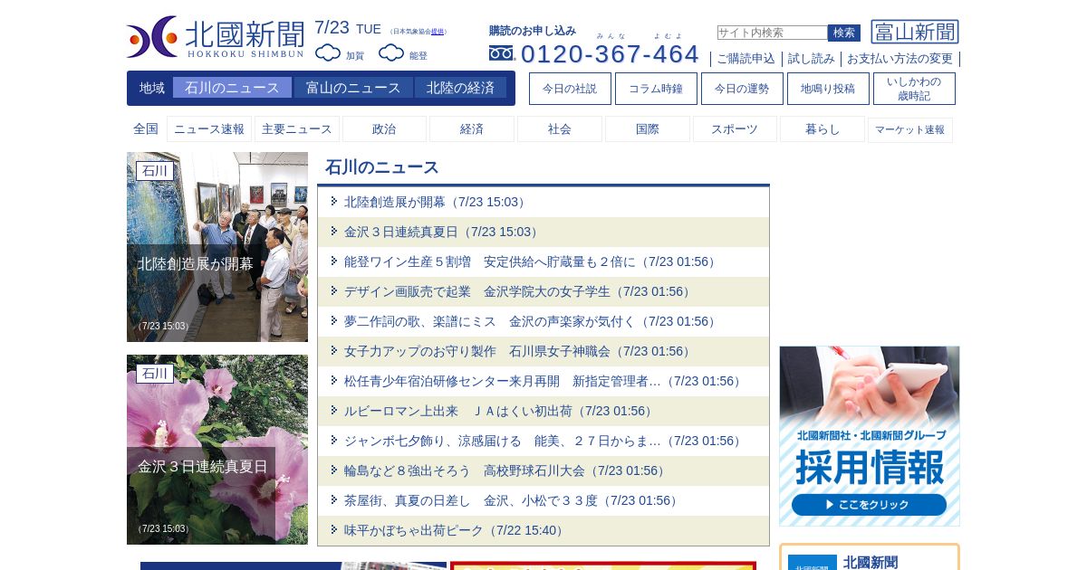Screen dimensions: 1087x570
Task: Go to 主要ニュース menu item
Action: 297,129
